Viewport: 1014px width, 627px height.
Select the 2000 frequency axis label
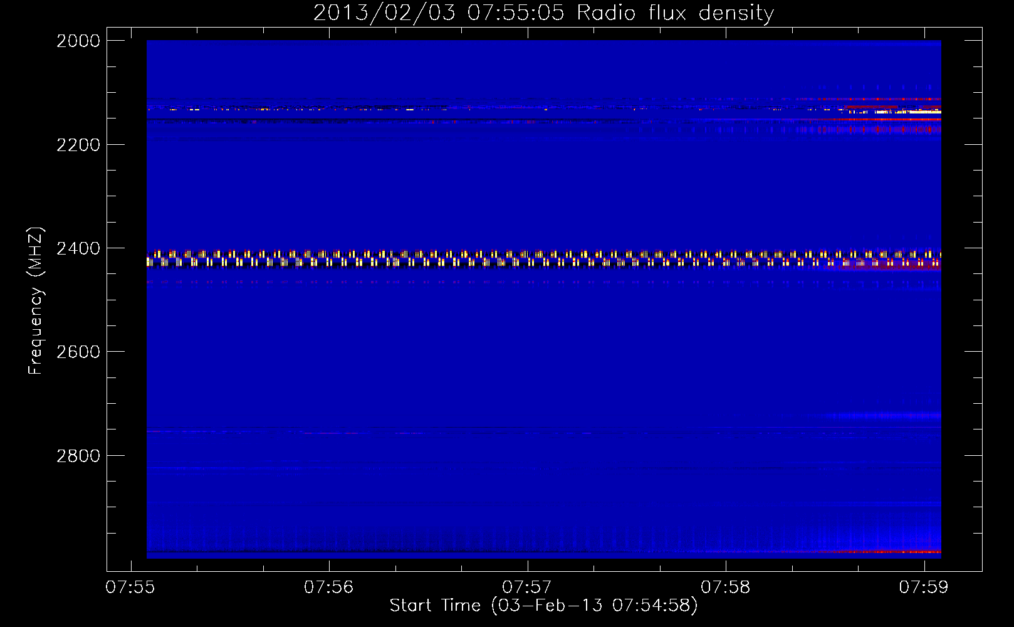[x=78, y=41]
